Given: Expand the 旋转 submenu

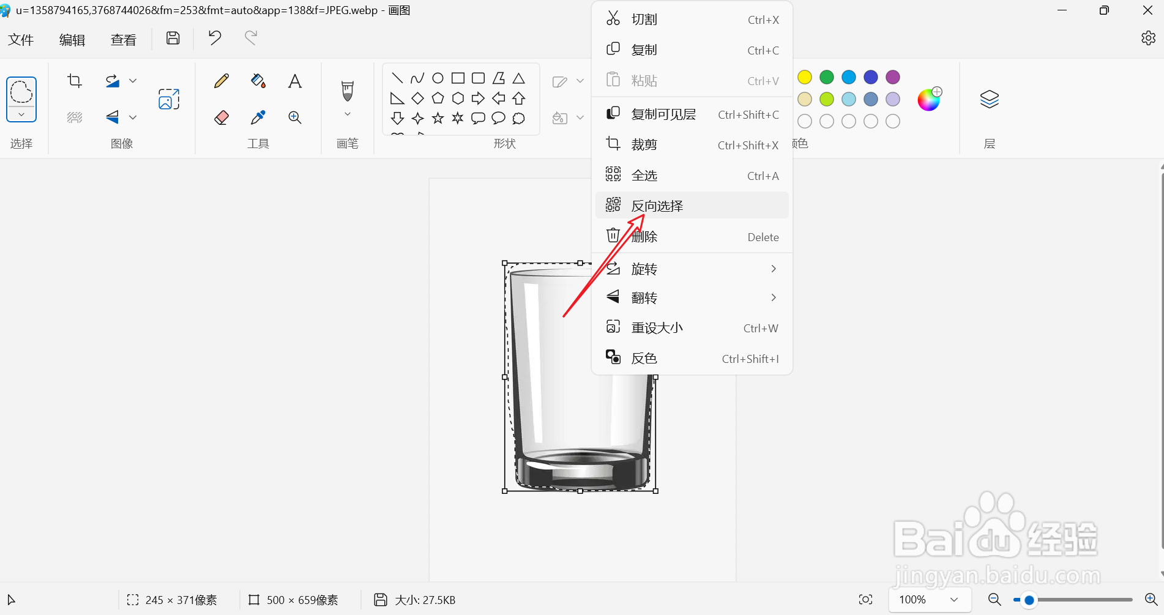Looking at the screenshot, I should coord(692,269).
